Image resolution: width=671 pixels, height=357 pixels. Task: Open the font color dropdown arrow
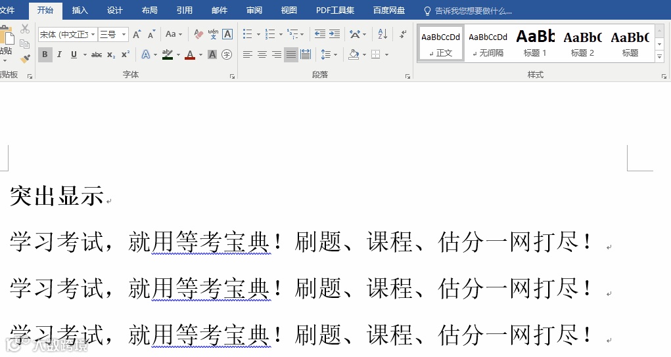click(x=200, y=54)
